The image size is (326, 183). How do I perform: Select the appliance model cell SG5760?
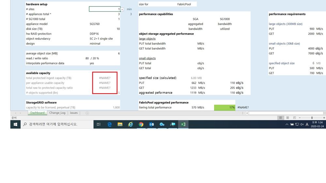pyautogui.click(x=95, y=24)
